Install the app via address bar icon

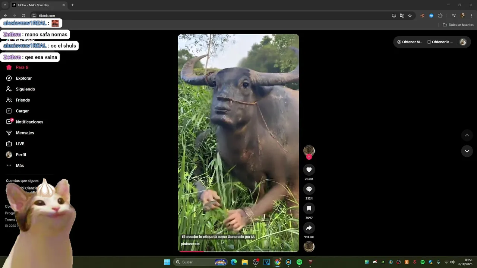tap(394, 16)
